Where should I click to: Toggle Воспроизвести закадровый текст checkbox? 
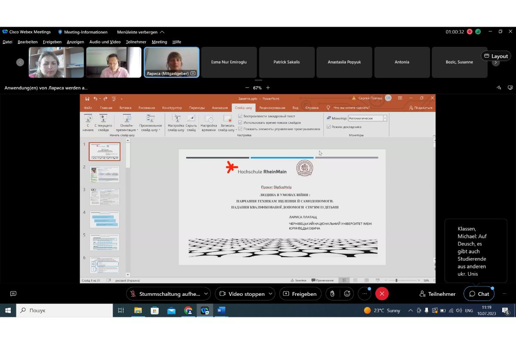click(x=240, y=116)
